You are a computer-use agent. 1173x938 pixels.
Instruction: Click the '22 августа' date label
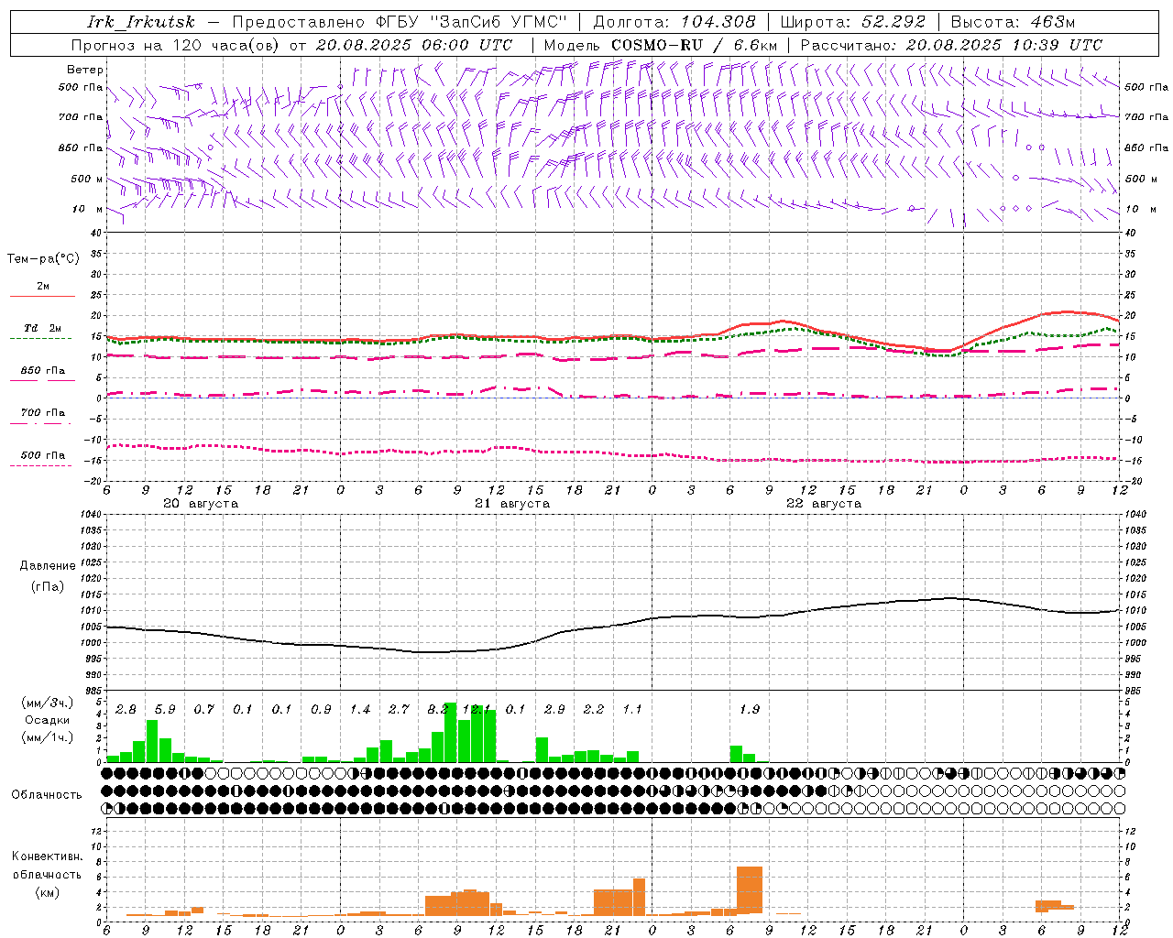[x=824, y=504]
